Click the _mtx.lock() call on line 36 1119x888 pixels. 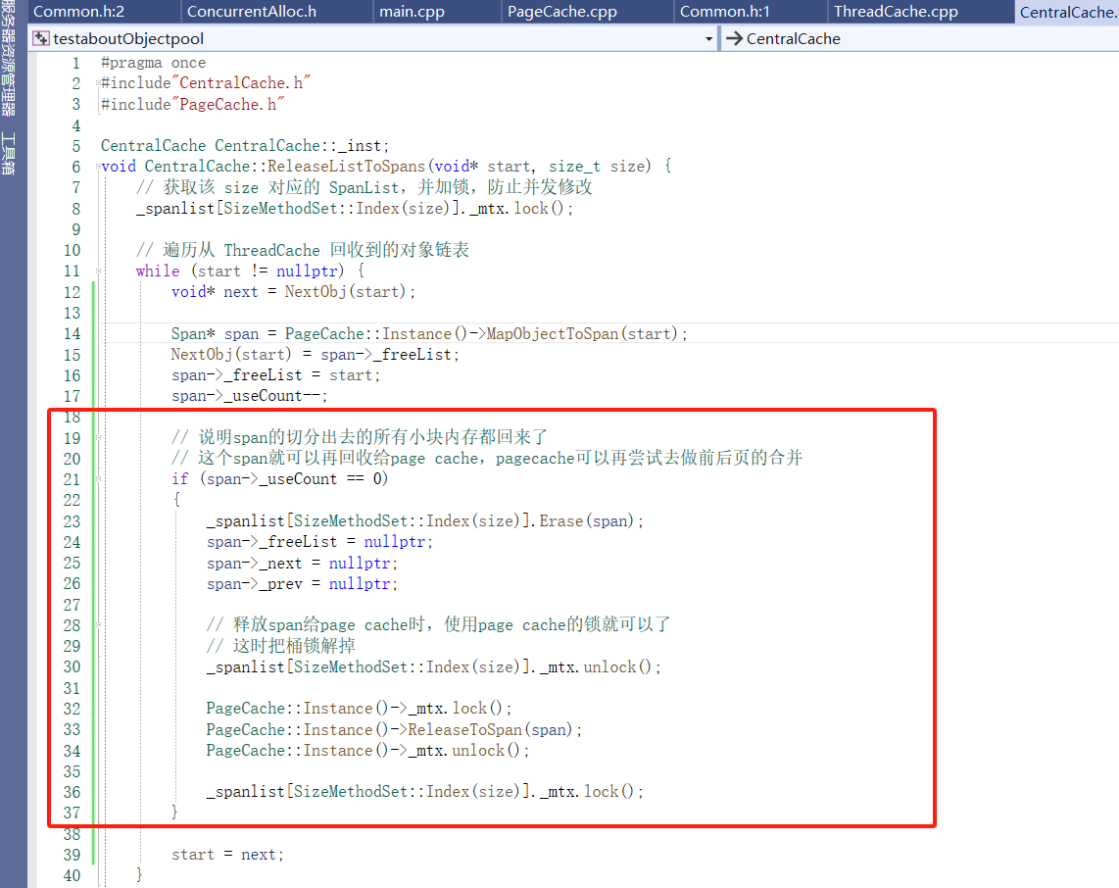(x=592, y=792)
